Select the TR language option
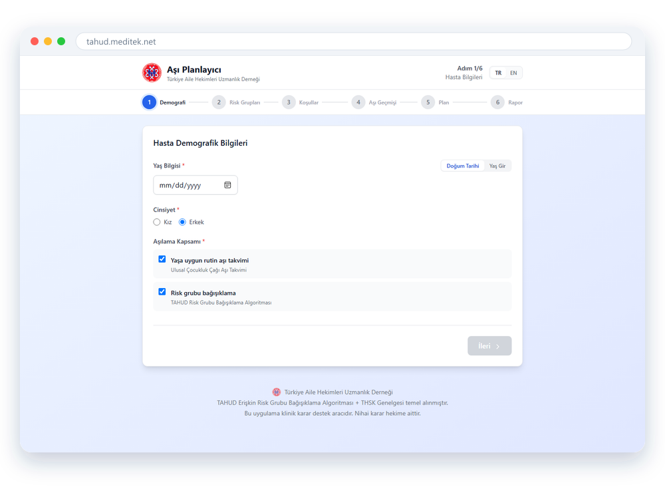The image size is (665, 491). click(x=498, y=73)
